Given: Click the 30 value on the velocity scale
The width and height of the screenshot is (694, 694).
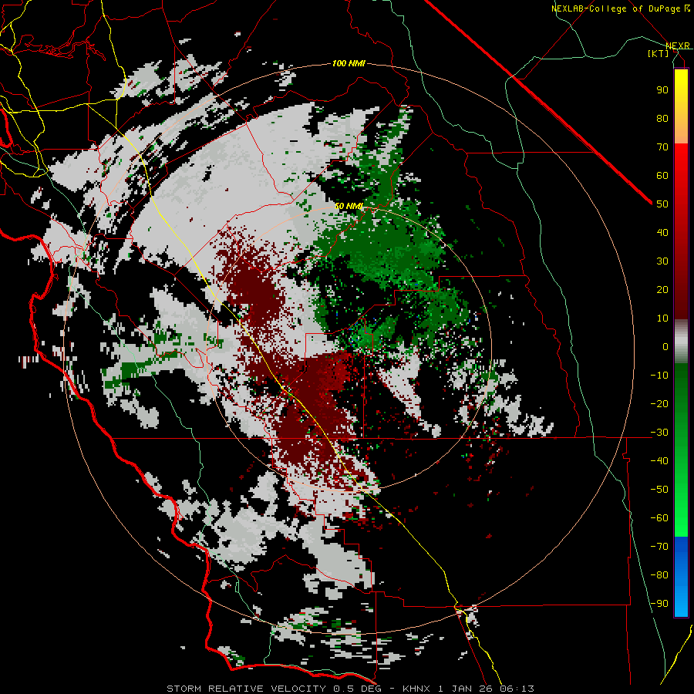Looking at the screenshot, I should [662, 261].
